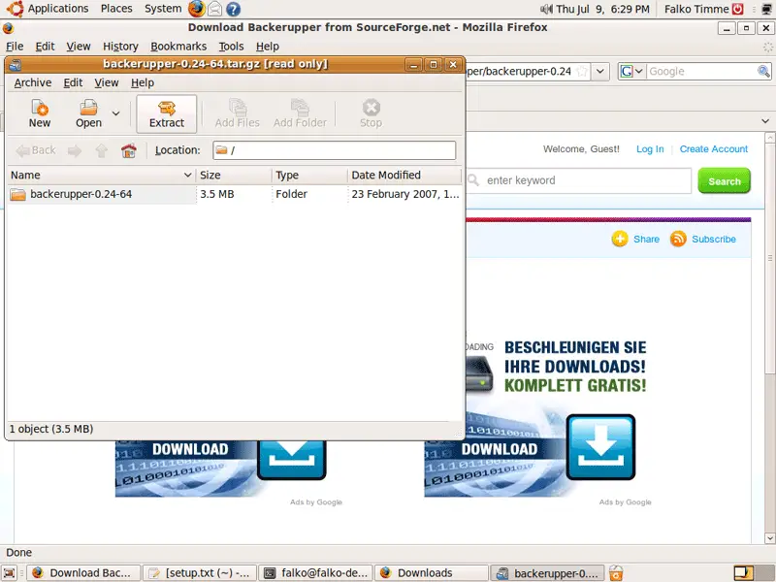Switch to the falko@falko-de terminal taskbar button

316,573
